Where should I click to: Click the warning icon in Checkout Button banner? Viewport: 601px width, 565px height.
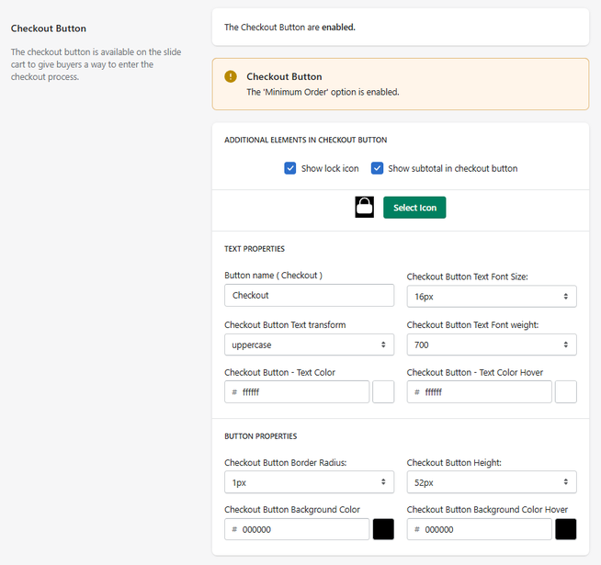(x=231, y=77)
